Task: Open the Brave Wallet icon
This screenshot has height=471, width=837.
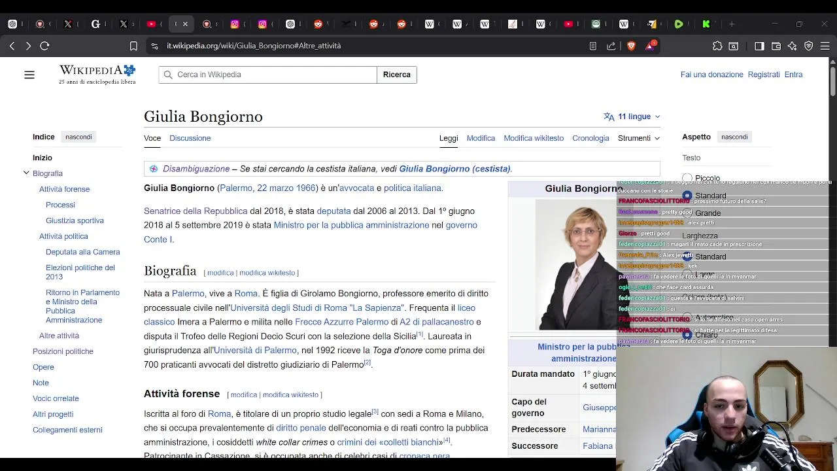Action: (776, 46)
